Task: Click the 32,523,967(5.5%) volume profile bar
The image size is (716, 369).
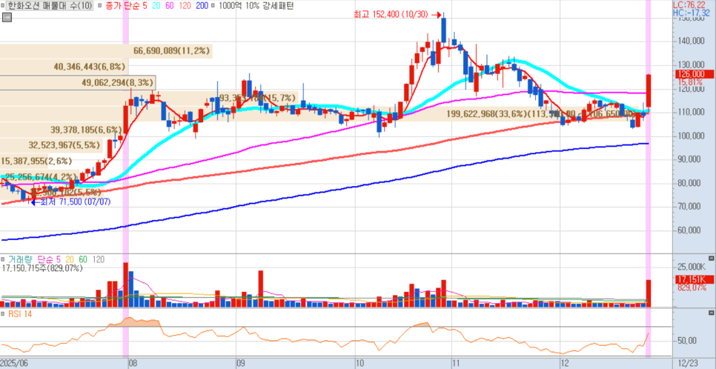Action: [x=51, y=145]
